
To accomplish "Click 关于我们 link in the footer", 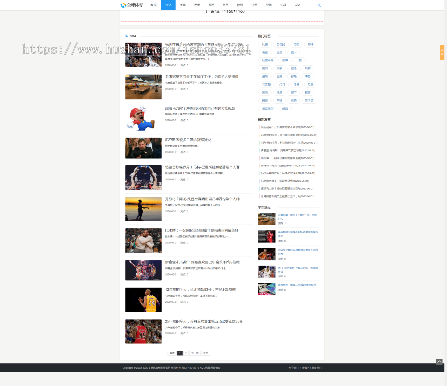I will 293,368.
